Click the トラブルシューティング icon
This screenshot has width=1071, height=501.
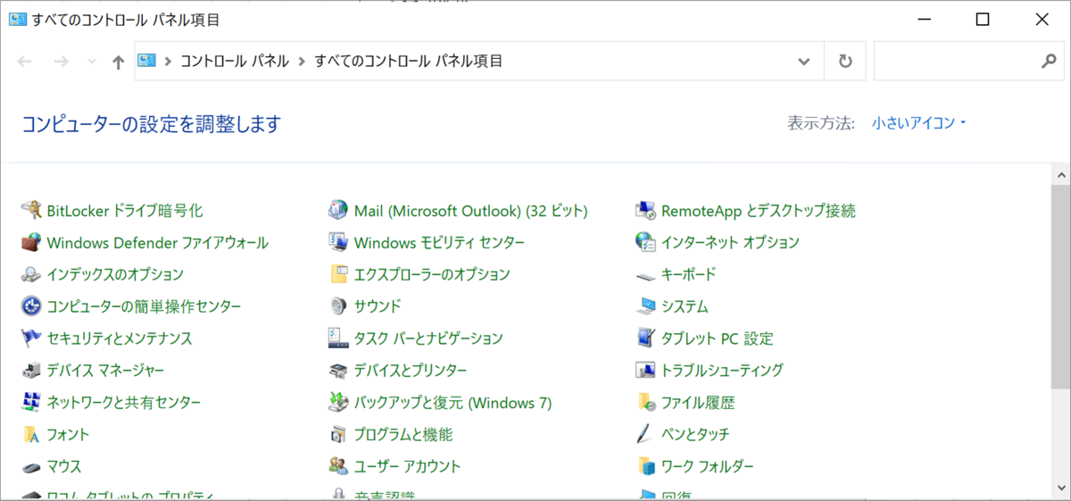point(645,370)
